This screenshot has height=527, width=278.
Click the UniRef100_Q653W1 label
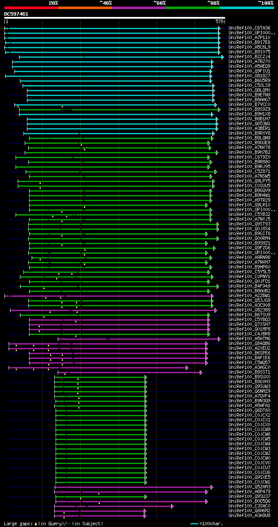[249, 123]
